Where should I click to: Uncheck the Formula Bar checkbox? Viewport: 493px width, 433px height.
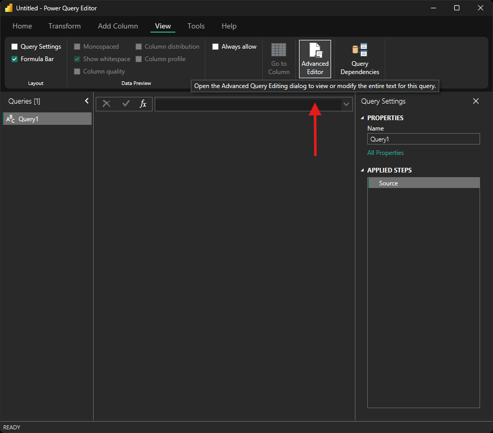[x=14, y=59]
